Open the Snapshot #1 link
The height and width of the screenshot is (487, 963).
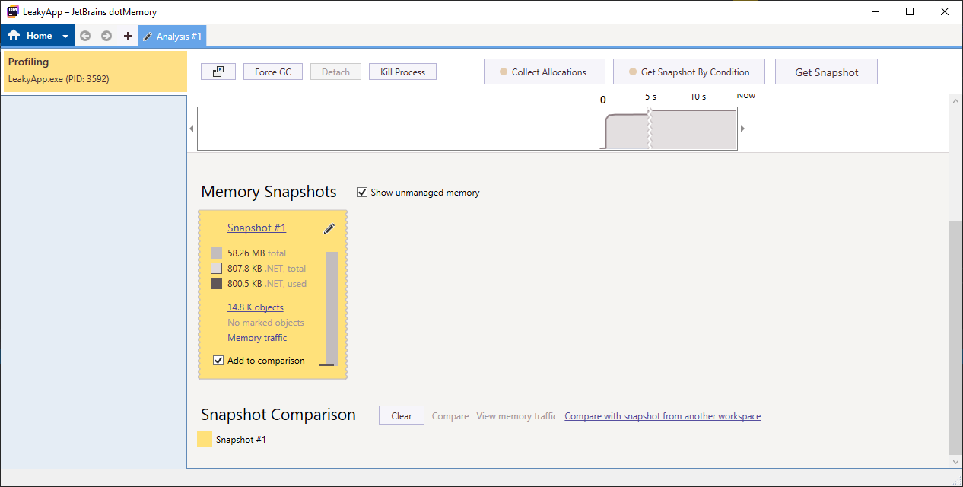(256, 228)
